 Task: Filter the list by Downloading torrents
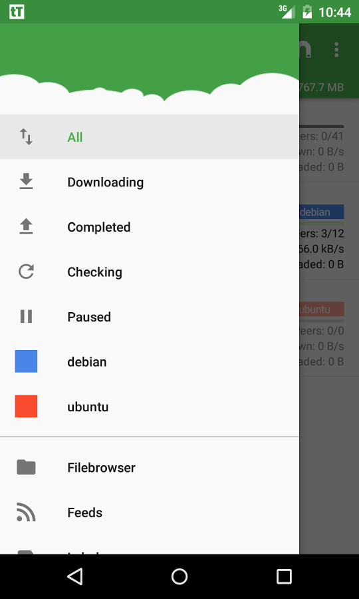(x=150, y=182)
